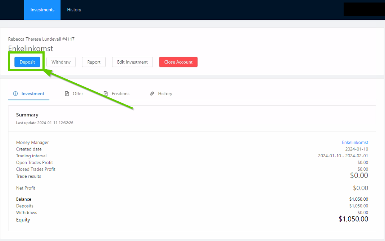The height and width of the screenshot is (241, 385).
Task: Switch to the Offer tab
Action: tap(78, 94)
